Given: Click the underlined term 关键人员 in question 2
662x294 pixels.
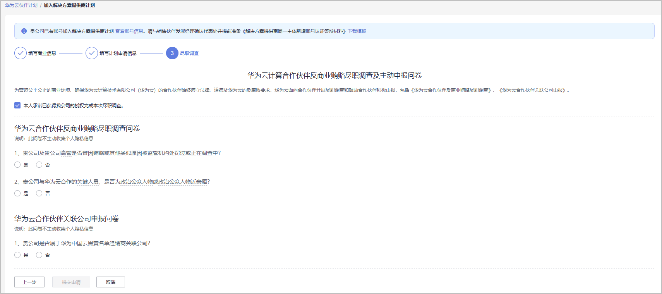Looking at the screenshot, I should point(88,182).
